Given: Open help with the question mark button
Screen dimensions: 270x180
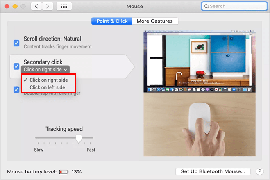Looking at the screenshot, I should tap(260, 171).
